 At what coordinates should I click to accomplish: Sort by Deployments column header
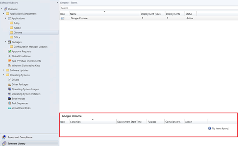pos(175,14)
